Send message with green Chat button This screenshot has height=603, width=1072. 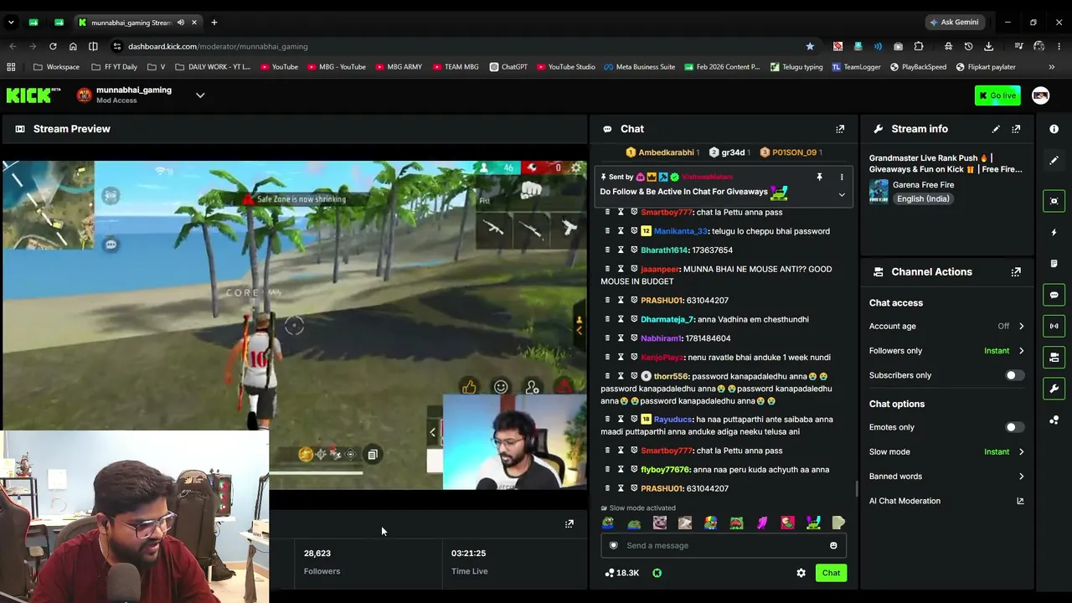[831, 573]
